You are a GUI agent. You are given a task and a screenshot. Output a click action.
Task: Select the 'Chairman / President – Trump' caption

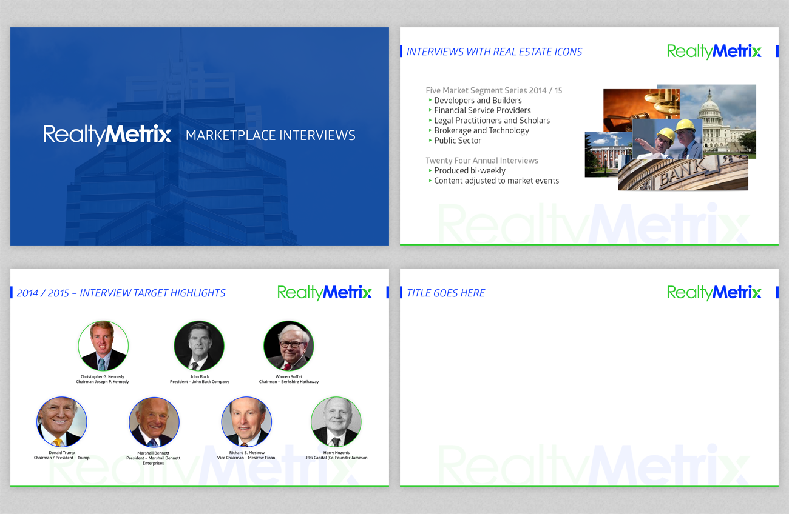(62, 458)
